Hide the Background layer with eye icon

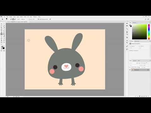click(130, 70)
